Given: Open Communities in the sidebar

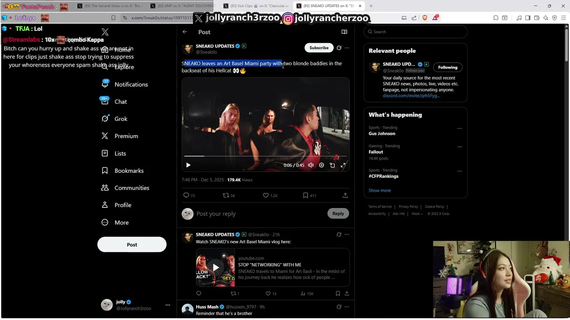Looking at the screenshot, I should point(125,188).
